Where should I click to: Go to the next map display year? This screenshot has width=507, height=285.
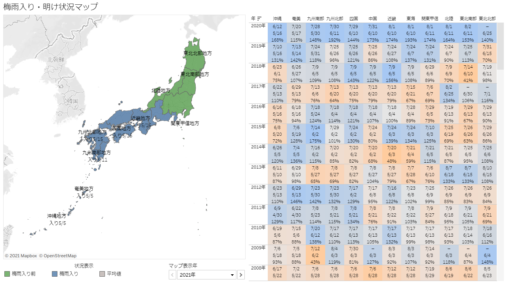tap(241, 275)
